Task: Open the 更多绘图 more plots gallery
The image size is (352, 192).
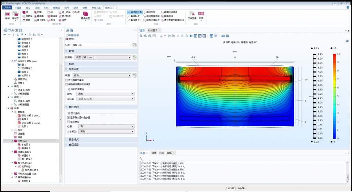Action: [x=85, y=16]
